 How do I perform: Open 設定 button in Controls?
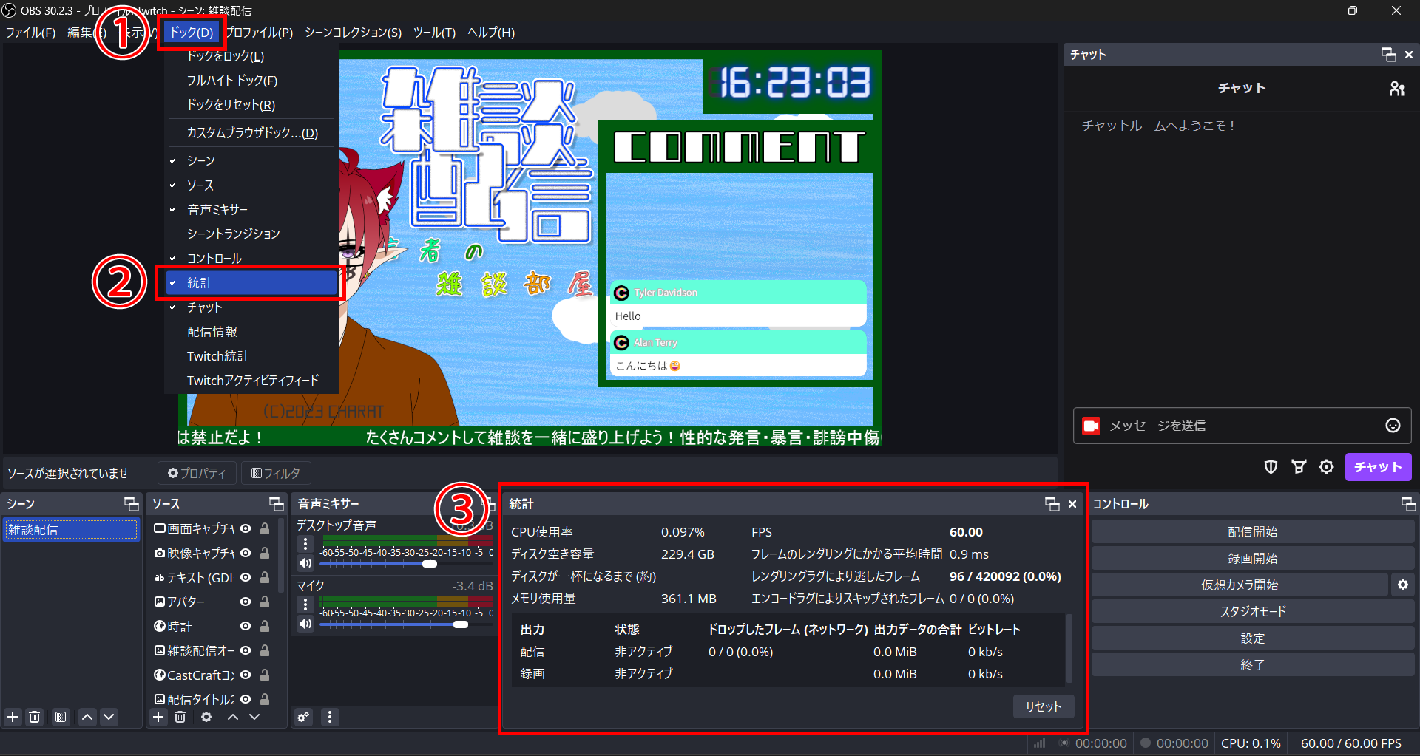(x=1252, y=638)
